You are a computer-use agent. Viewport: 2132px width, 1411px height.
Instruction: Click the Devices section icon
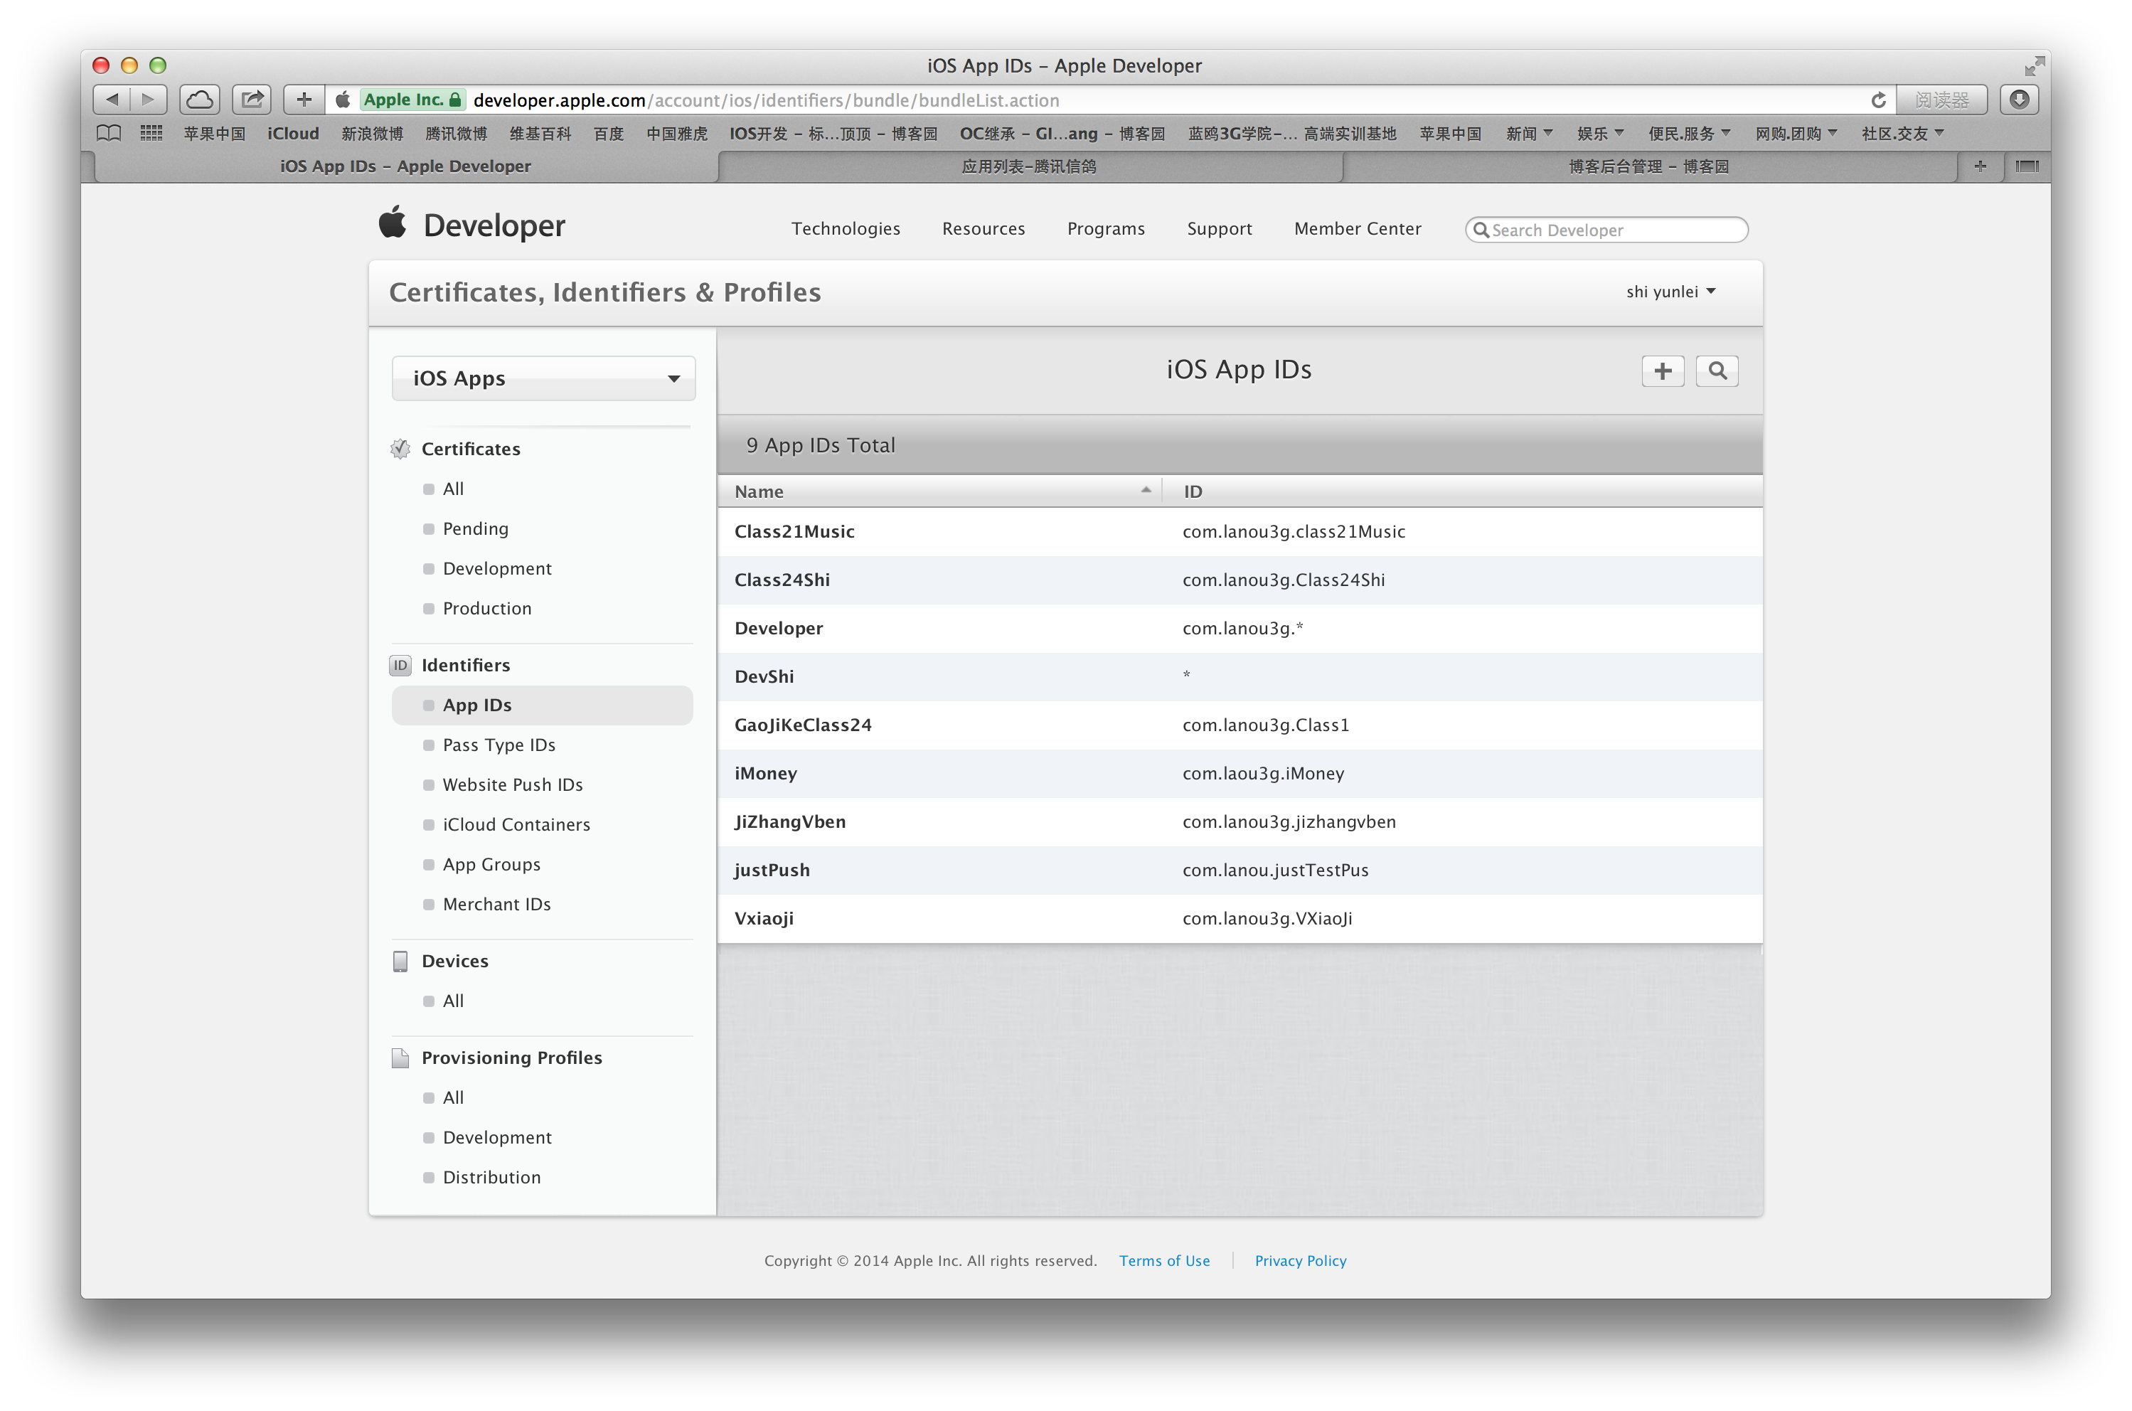tap(400, 961)
